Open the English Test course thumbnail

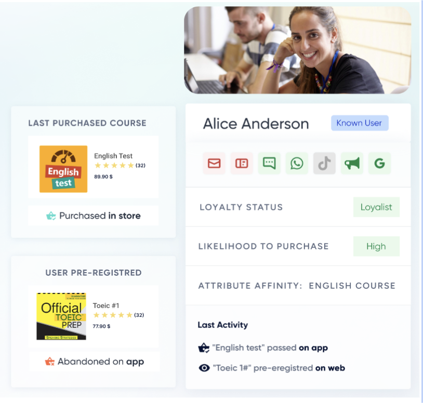tap(63, 169)
